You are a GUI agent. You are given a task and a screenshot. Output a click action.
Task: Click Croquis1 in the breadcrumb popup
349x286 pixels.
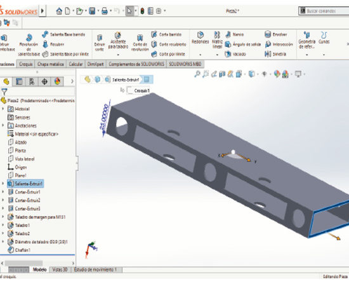click(142, 91)
